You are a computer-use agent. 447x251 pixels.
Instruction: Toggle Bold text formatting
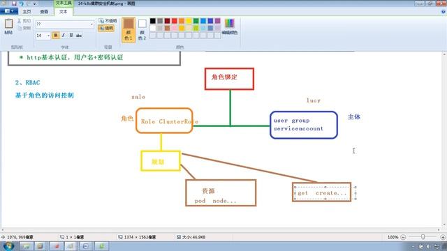click(56, 36)
